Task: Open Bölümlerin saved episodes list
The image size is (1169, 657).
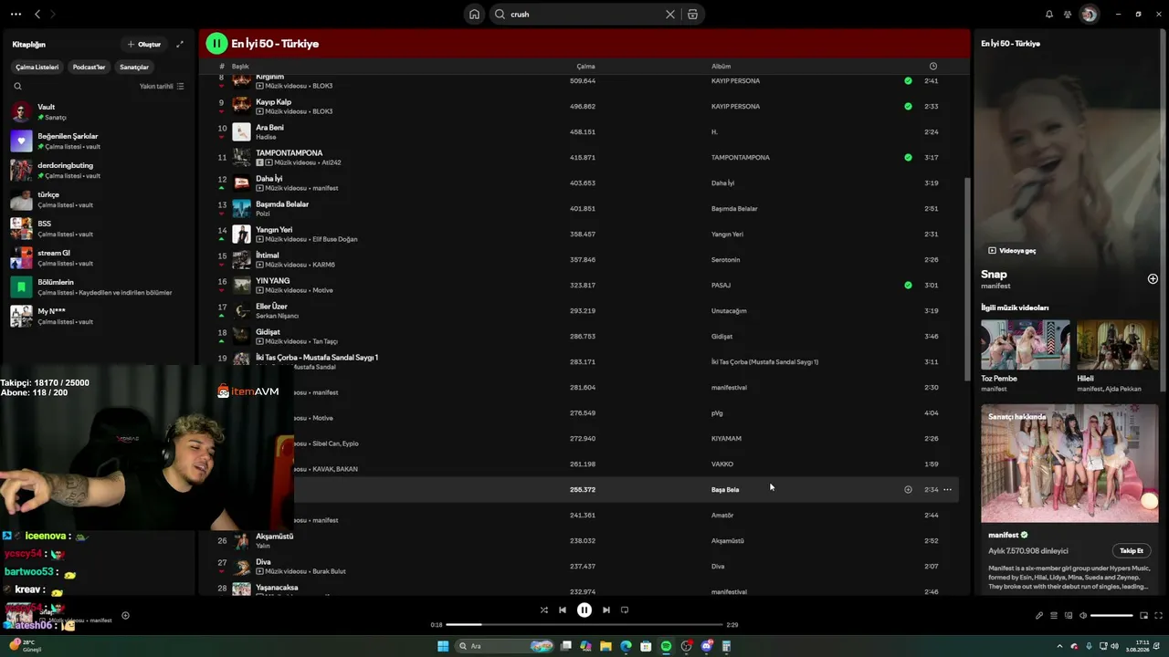Action: (98, 287)
